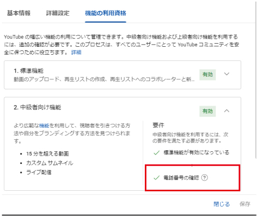Switch to the 詳細設定 tab

tap(58, 13)
